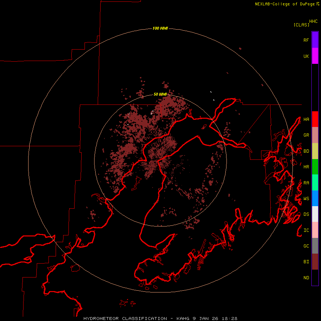Click the HR legend label
The width and height of the screenshot is (321, 321).
click(306, 167)
